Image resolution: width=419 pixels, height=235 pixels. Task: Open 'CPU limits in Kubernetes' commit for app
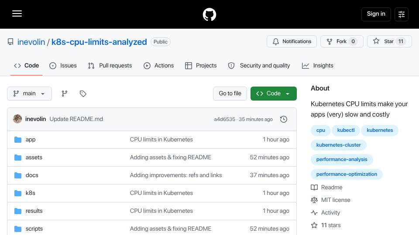(x=161, y=140)
